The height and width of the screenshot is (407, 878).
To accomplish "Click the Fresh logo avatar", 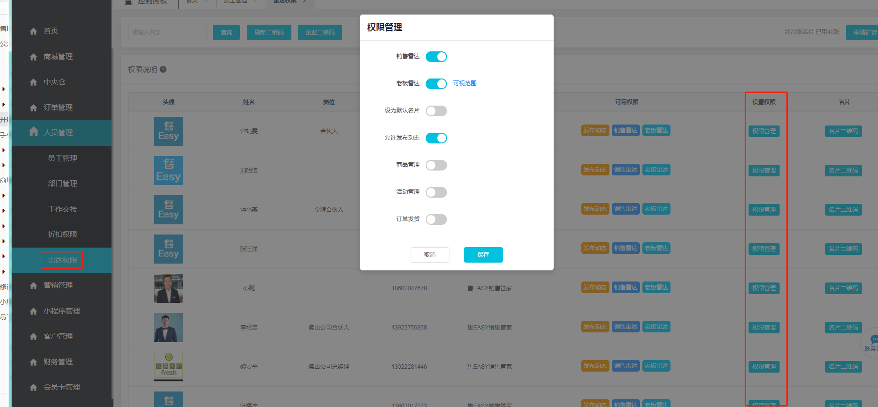I will tap(169, 367).
